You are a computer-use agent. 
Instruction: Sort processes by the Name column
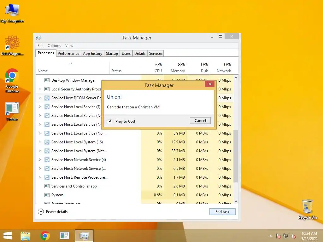click(72, 68)
